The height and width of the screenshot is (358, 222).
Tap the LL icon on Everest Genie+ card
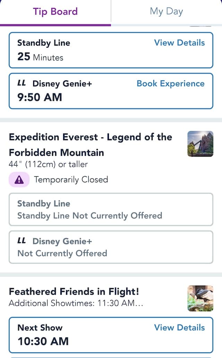(22, 241)
